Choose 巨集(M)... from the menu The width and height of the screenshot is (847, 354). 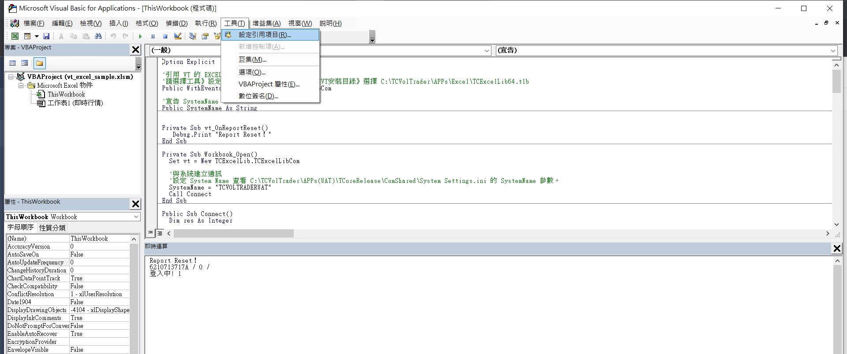[270, 60]
